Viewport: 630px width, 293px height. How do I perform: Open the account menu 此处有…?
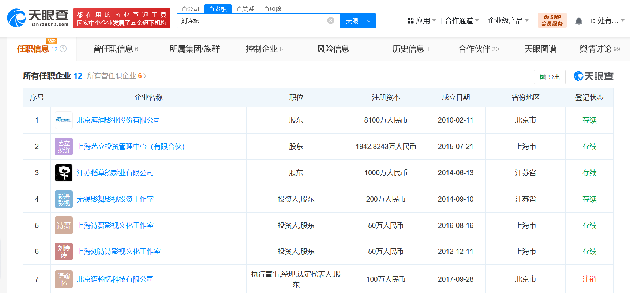tap(607, 20)
